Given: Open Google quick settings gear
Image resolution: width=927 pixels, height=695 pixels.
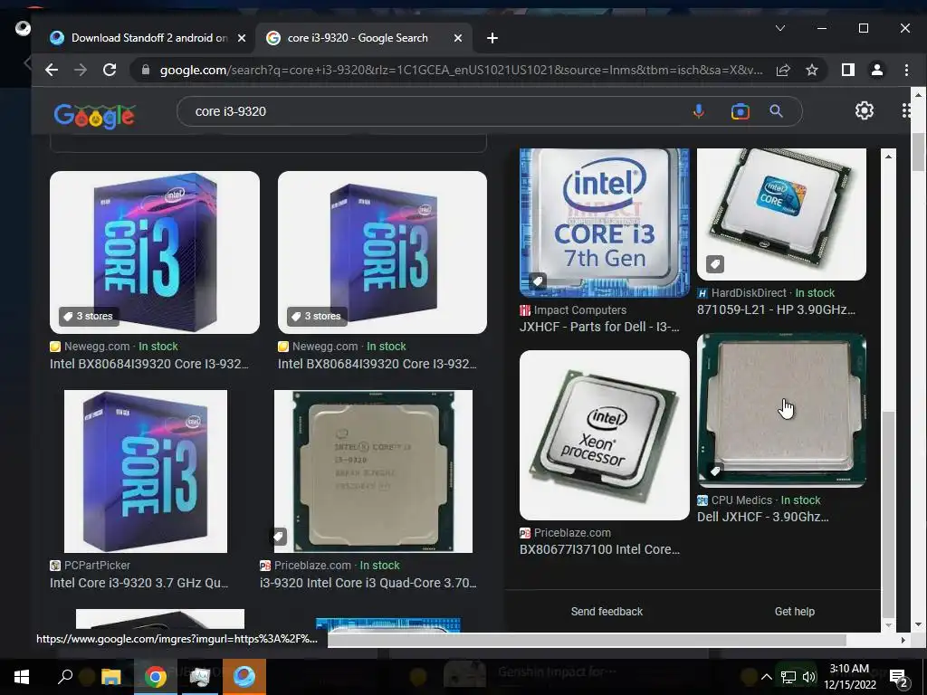Looking at the screenshot, I should (865, 110).
